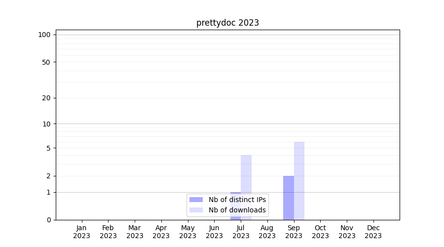Click the y-axis tick label 100
This screenshot has height=247, width=444.
coord(44,35)
